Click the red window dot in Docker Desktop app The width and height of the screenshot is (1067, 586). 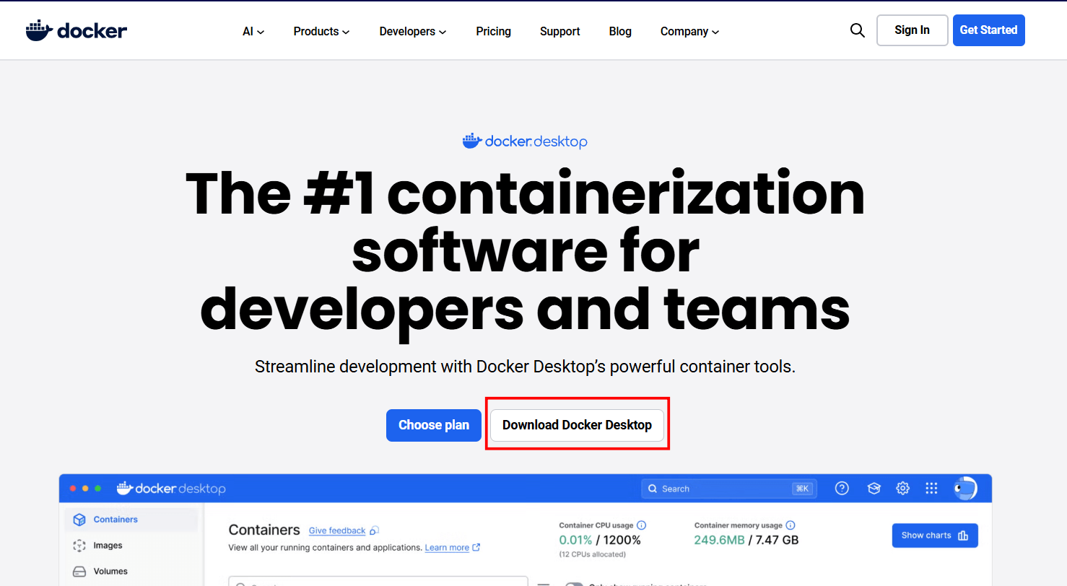point(73,489)
